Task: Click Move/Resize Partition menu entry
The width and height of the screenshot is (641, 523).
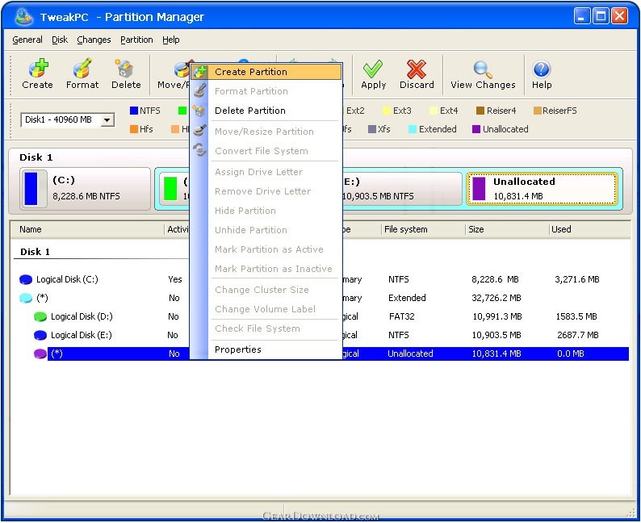Action: coord(266,132)
